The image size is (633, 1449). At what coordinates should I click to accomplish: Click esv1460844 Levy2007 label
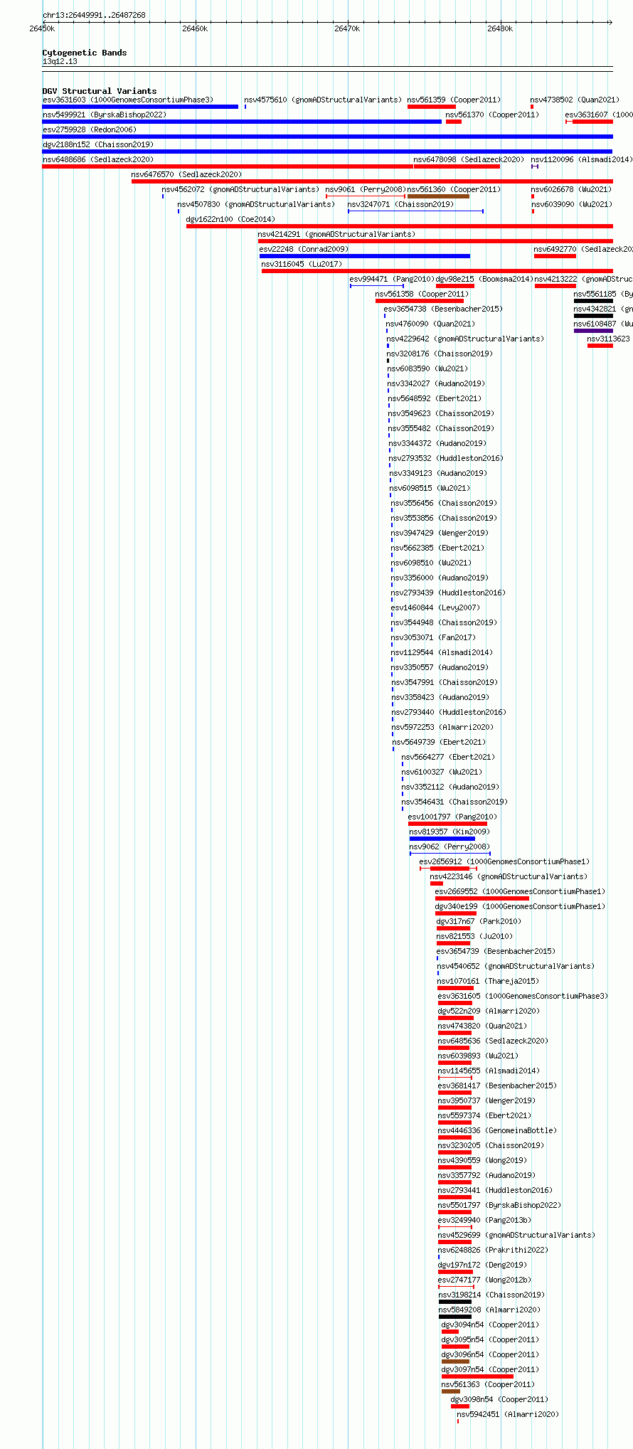(x=435, y=607)
